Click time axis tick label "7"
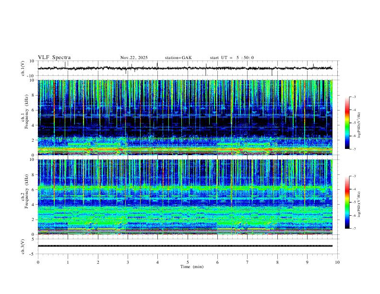 pyautogui.click(x=248, y=262)
